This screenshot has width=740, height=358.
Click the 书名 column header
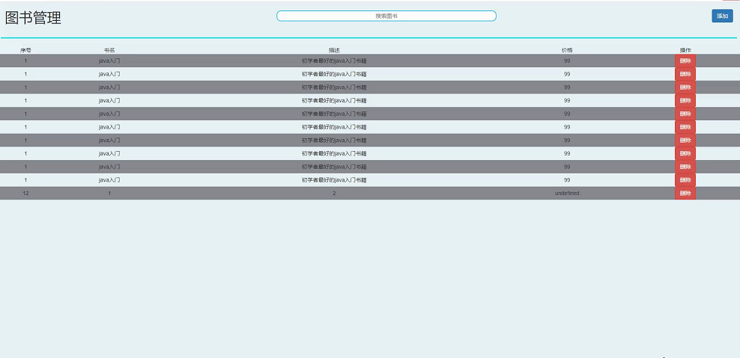pos(109,50)
